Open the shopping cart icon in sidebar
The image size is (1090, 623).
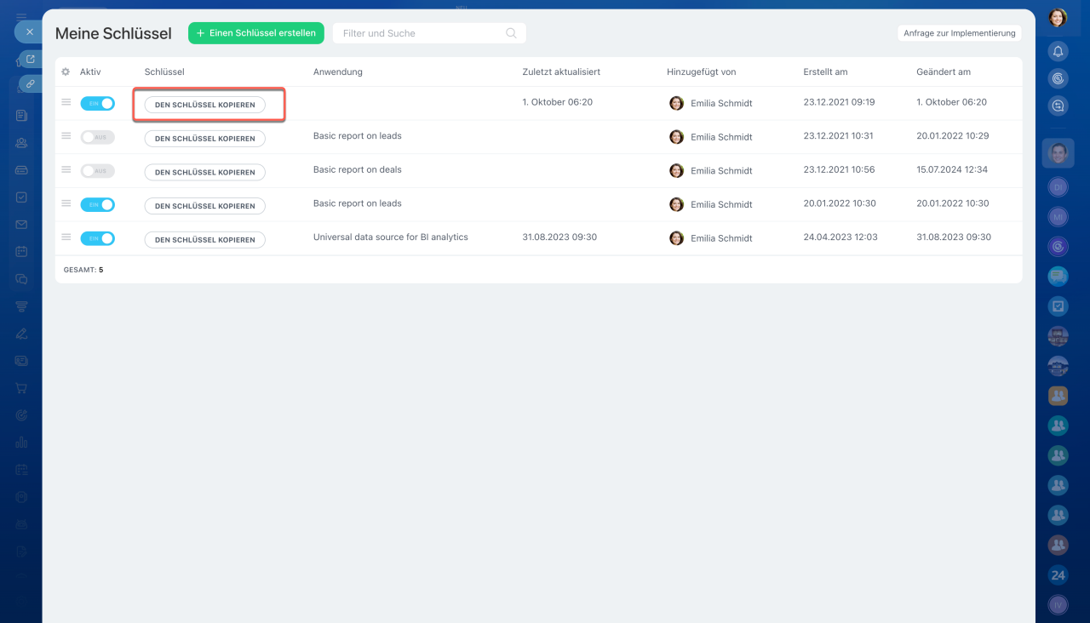21,388
